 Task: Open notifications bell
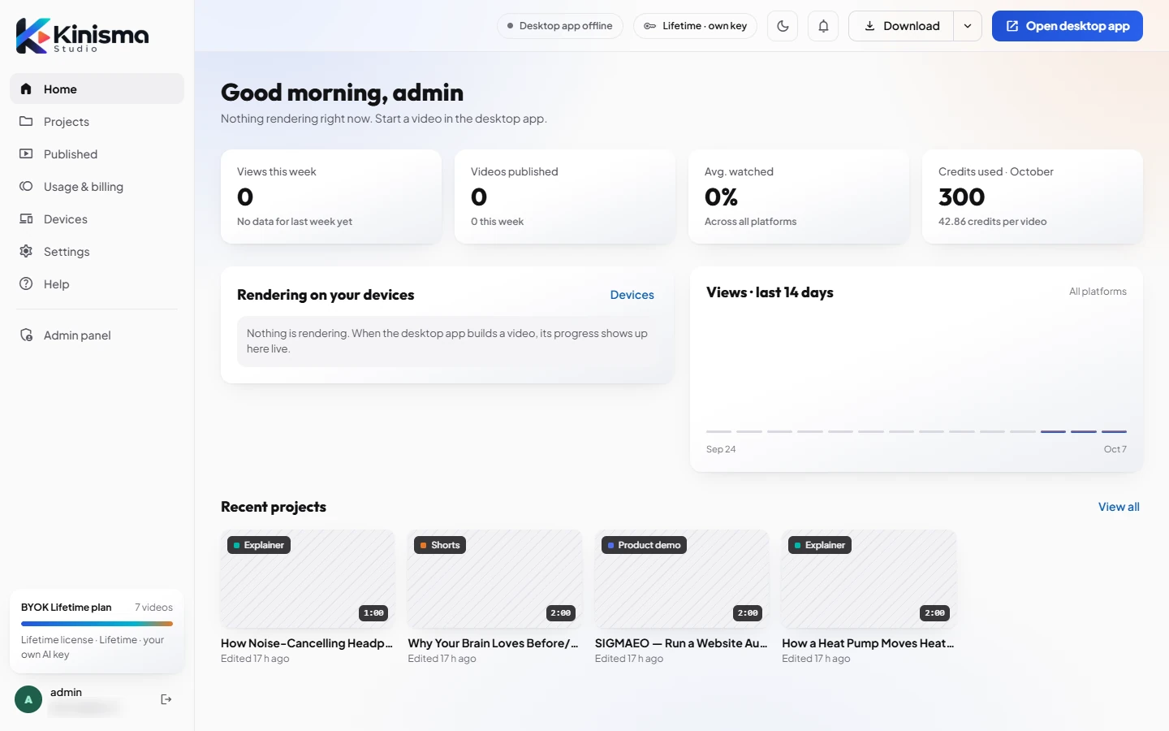pos(823,26)
